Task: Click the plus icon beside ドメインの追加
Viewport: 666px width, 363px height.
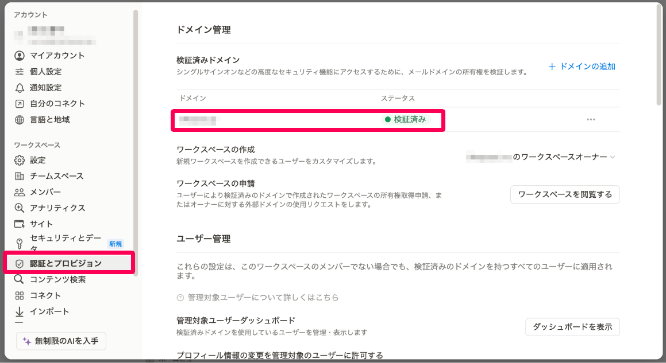Action: pyautogui.click(x=552, y=67)
